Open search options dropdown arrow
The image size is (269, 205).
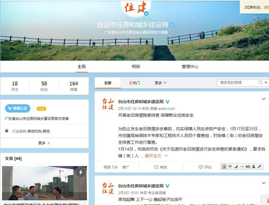266,82
